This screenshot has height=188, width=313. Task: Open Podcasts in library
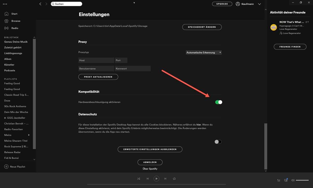(x=10, y=70)
